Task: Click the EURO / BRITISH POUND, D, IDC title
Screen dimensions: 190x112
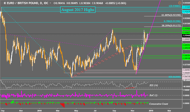Action: 27,3
